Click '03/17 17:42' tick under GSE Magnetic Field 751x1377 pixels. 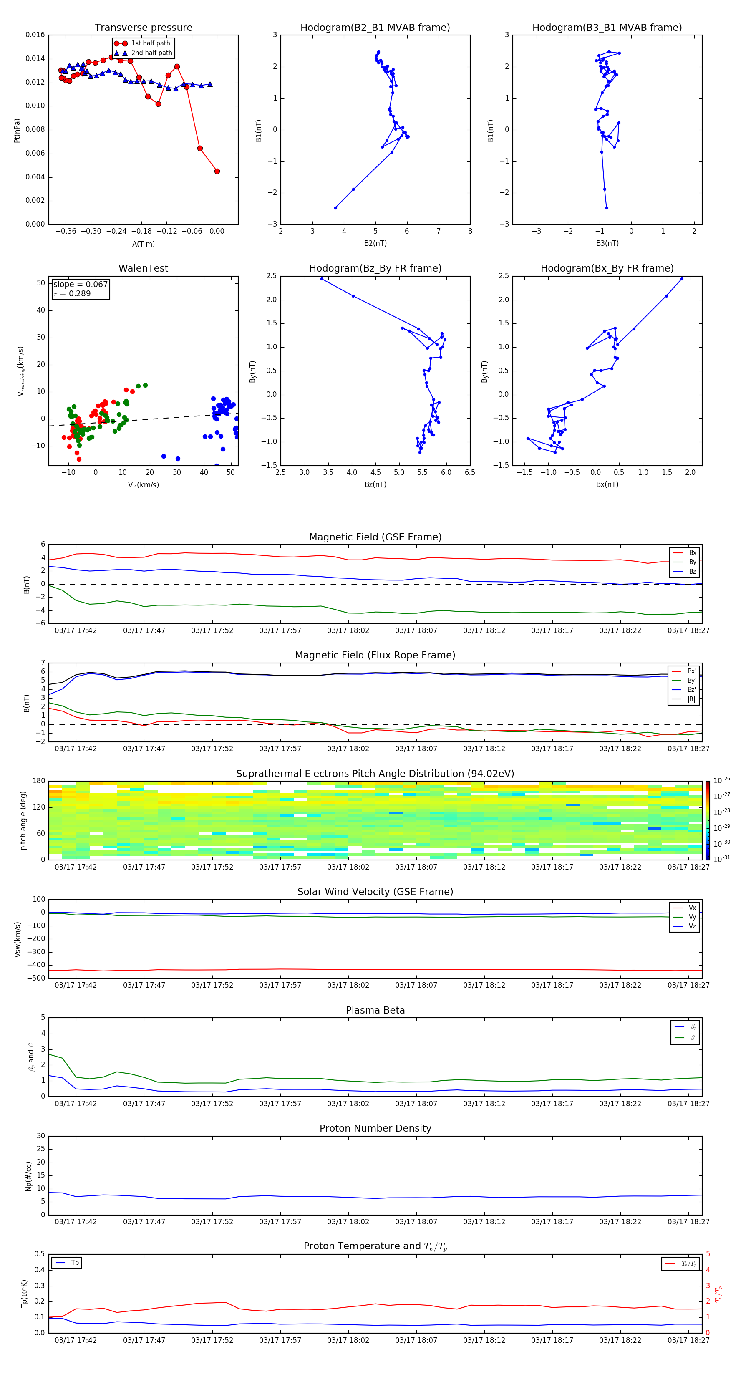[76, 631]
